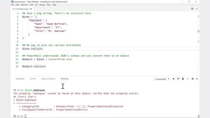The height and width of the screenshot is (118, 210).
Task: Switch to the DEBUG CONSOLE tab
Action: point(48,79)
